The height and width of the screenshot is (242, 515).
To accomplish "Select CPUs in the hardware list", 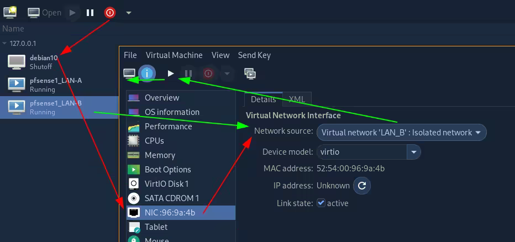I will (x=181, y=141).
